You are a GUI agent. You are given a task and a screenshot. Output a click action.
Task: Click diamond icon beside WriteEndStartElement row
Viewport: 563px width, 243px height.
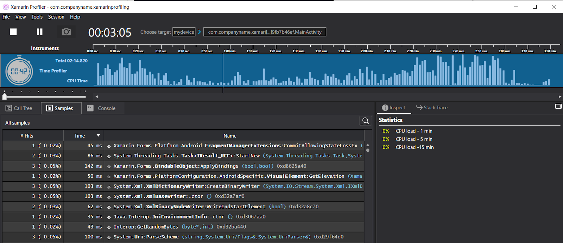(109, 207)
